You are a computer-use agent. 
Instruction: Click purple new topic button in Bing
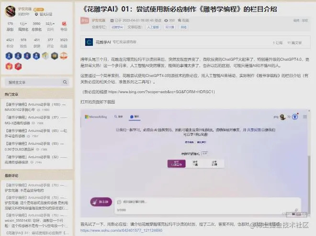pos(101,202)
